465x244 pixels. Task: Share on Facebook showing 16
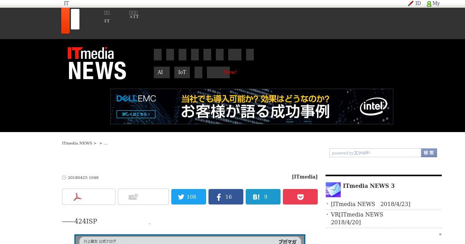pyautogui.click(x=226, y=197)
